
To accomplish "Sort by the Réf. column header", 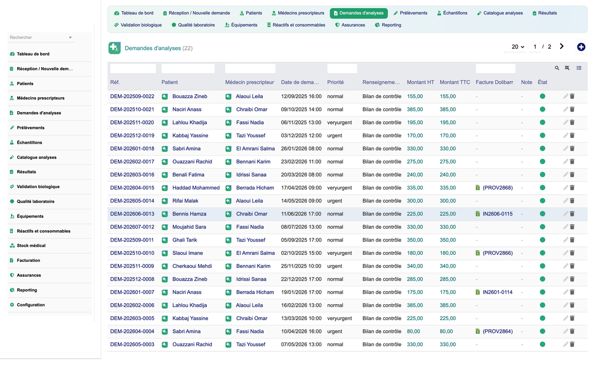I will (115, 82).
